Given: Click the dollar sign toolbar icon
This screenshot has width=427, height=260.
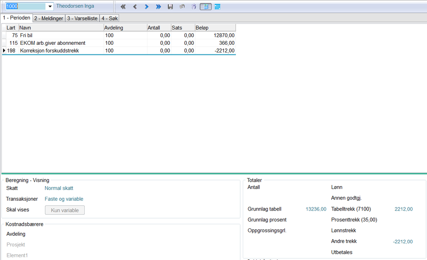Looking at the screenshot, I should 194,7.
